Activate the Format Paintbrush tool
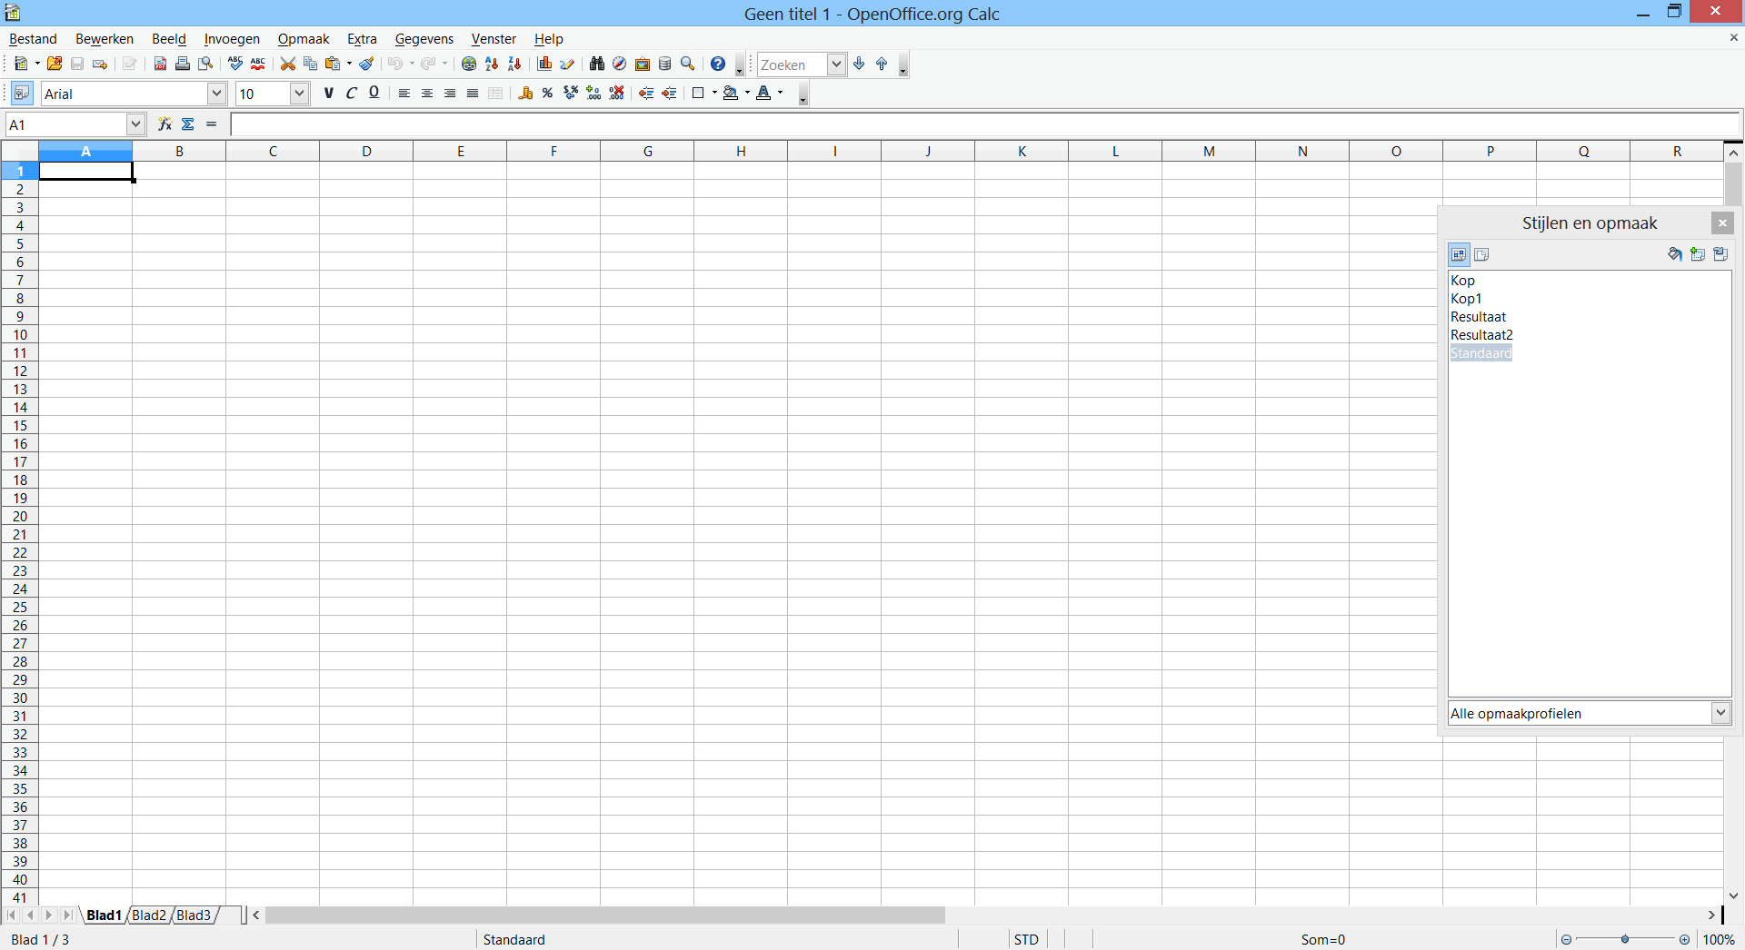Screen dimensions: 1745x950 click(x=366, y=64)
